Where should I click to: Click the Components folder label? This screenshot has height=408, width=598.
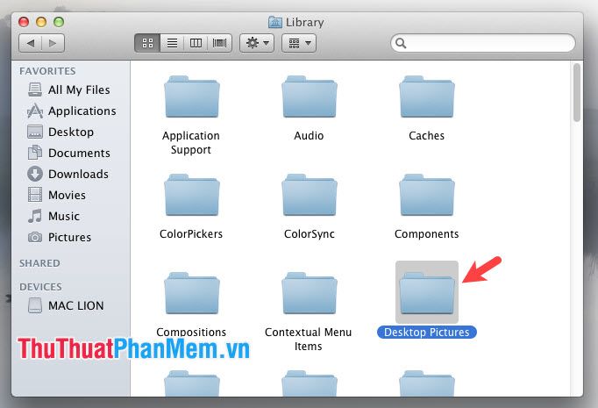point(426,233)
